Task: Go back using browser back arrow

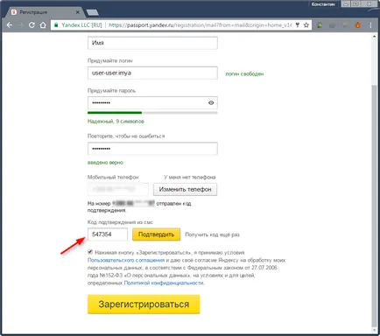Action: (x=10, y=25)
